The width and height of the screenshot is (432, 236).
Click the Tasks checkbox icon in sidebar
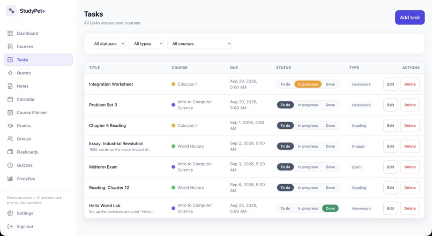tap(10, 60)
